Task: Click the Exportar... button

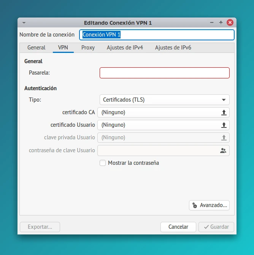Action: [x=40, y=227]
